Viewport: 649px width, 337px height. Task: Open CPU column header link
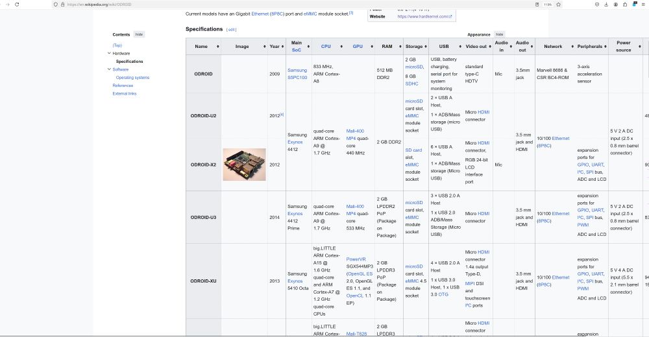coord(326,46)
